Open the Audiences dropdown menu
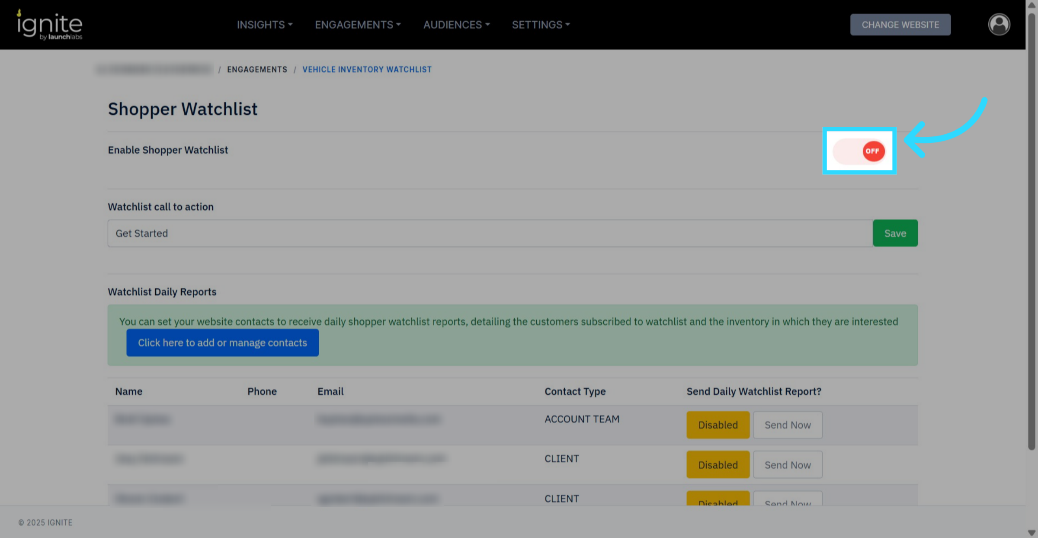 [456, 25]
